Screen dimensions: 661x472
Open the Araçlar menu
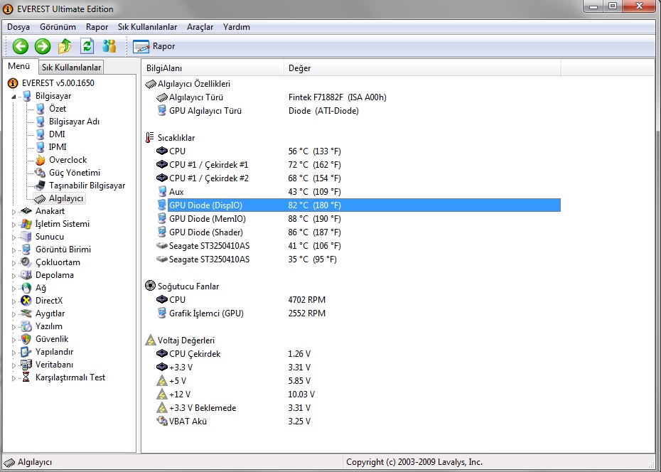coord(200,27)
